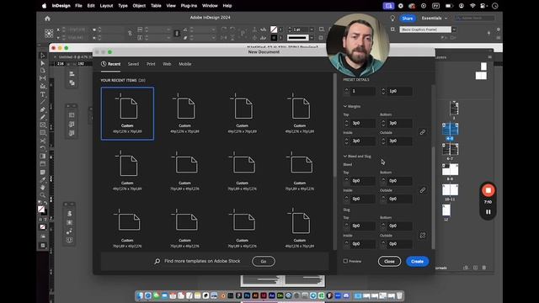Click the fill/stroke swatch in toolbox
This screenshot has height=303, width=539.
(x=42, y=210)
